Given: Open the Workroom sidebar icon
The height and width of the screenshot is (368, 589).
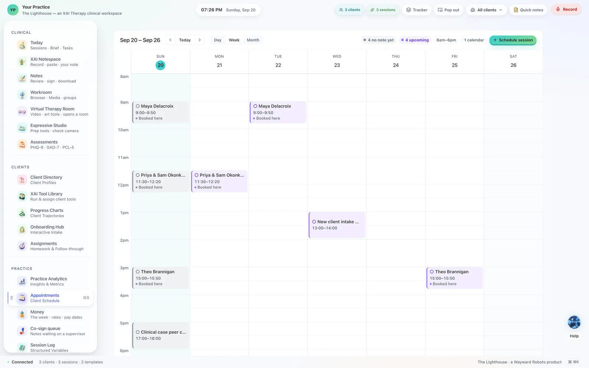Looking at the screenshot, I should (22, 95).
